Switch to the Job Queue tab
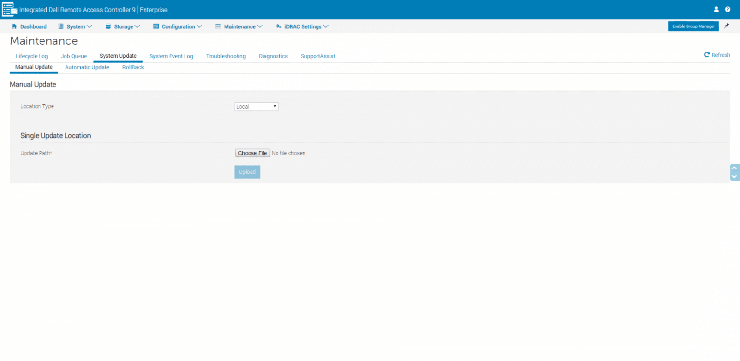This screenshot has width=740, height=361. point(74,56)
